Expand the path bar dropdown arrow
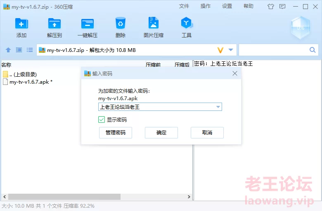Viewport: 322px width, 211px height. coord(231,50)
